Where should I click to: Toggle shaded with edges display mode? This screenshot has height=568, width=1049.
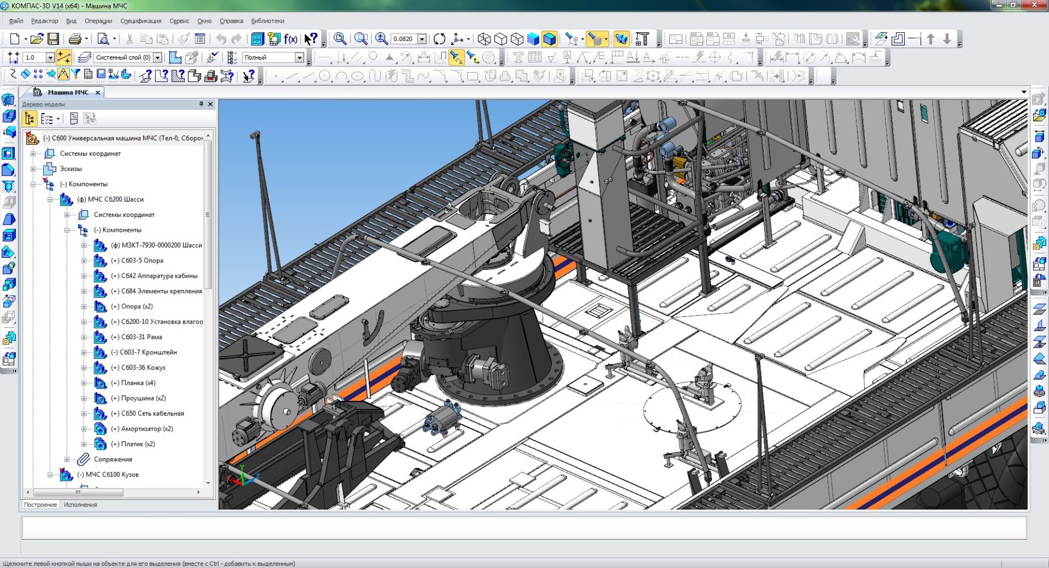(550, 39)
